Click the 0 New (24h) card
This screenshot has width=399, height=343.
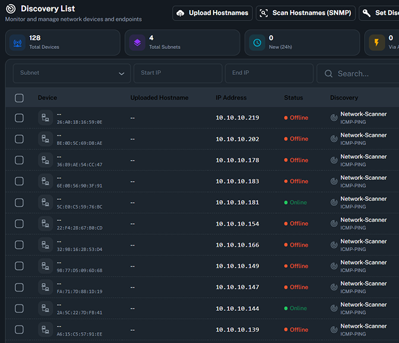click(x=302, y=42)
